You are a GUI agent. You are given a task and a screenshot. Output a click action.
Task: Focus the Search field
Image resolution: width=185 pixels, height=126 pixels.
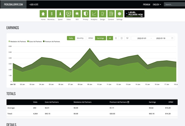[175, 5]
